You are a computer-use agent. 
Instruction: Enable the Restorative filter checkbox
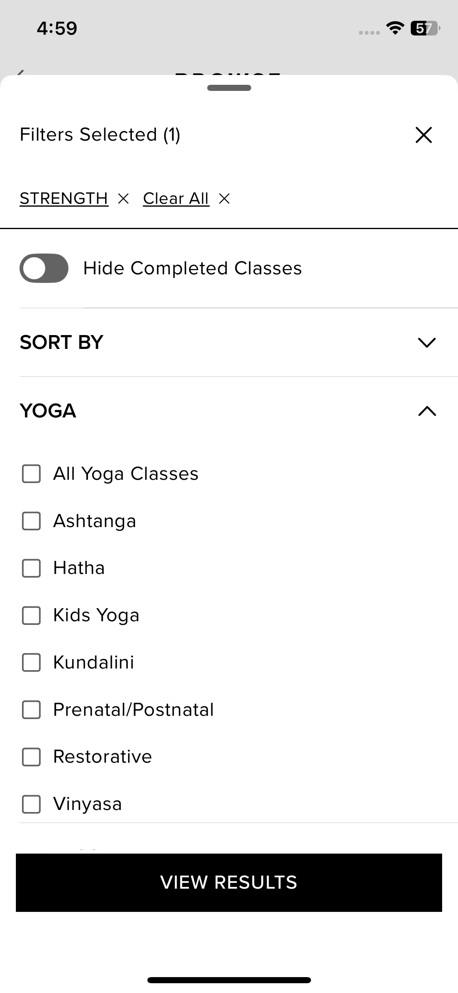tap(31, 757)
